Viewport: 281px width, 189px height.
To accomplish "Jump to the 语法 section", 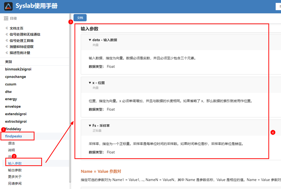I will click(x=11, y=143).
